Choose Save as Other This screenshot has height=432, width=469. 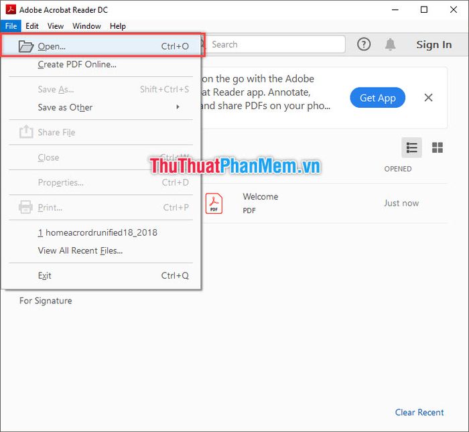point(101,107)
